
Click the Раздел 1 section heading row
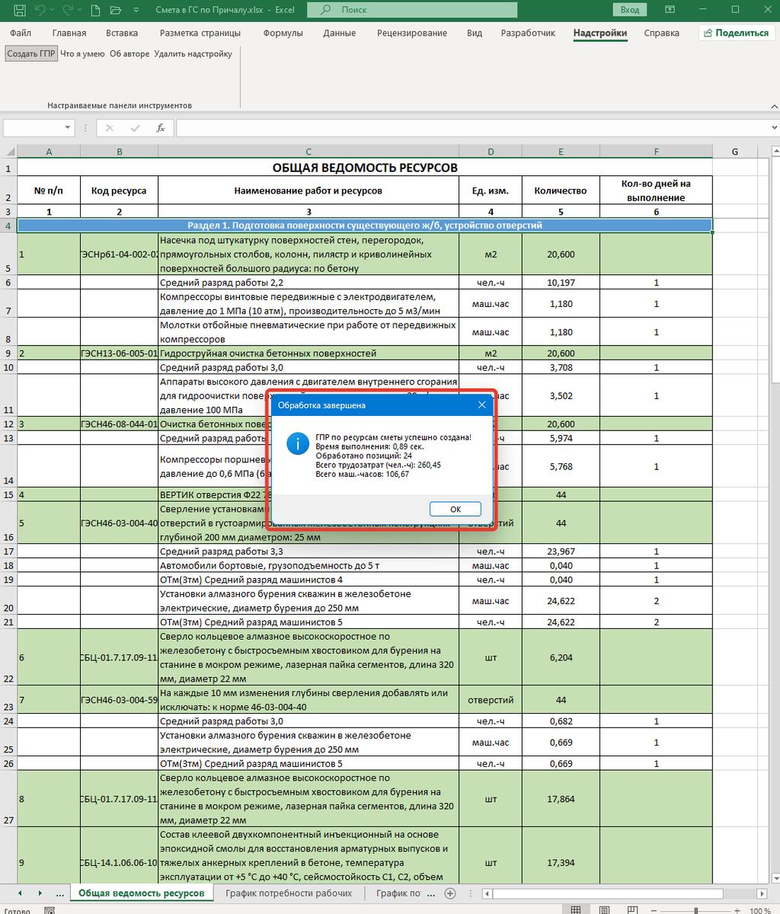(365, 225)
